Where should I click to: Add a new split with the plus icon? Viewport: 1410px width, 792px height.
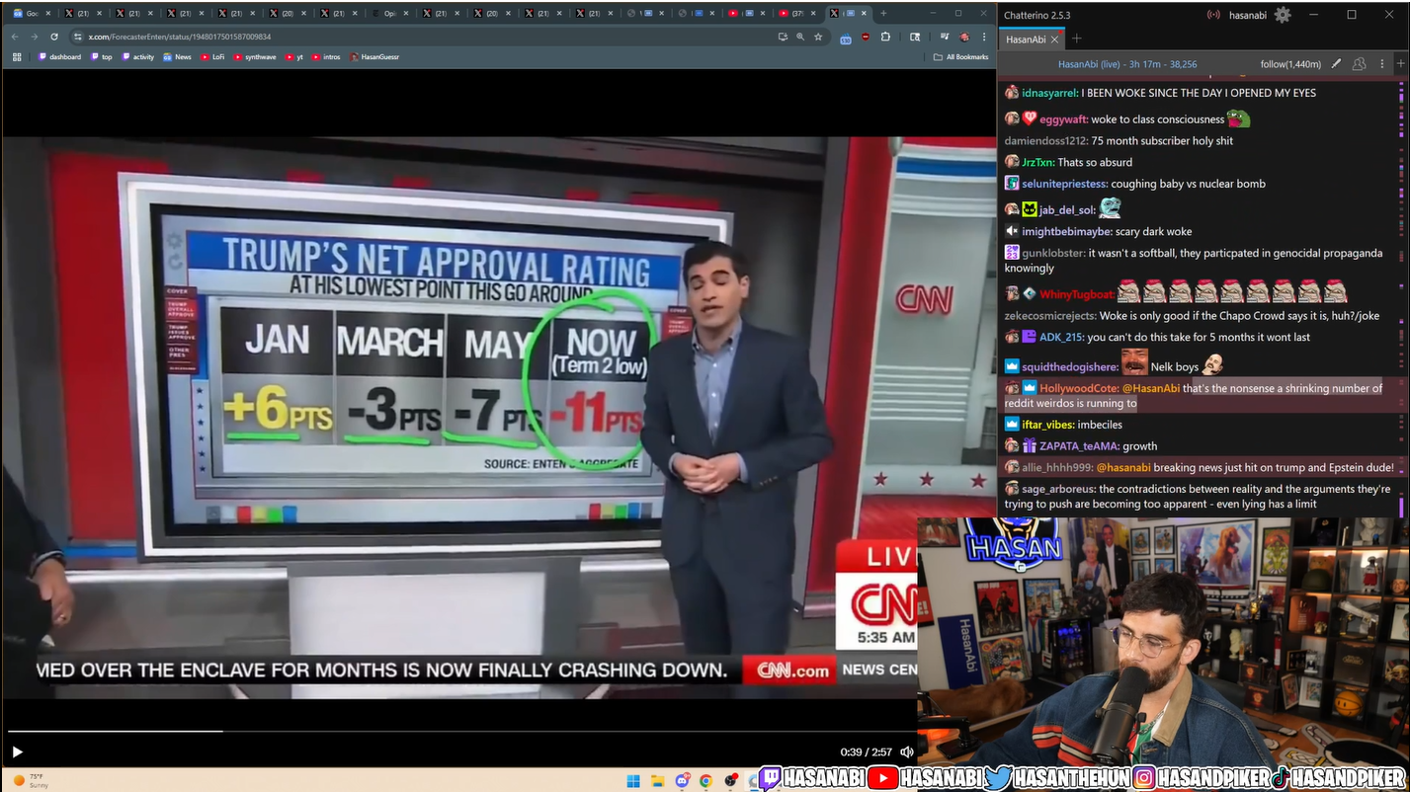(x=1400, y=64)
